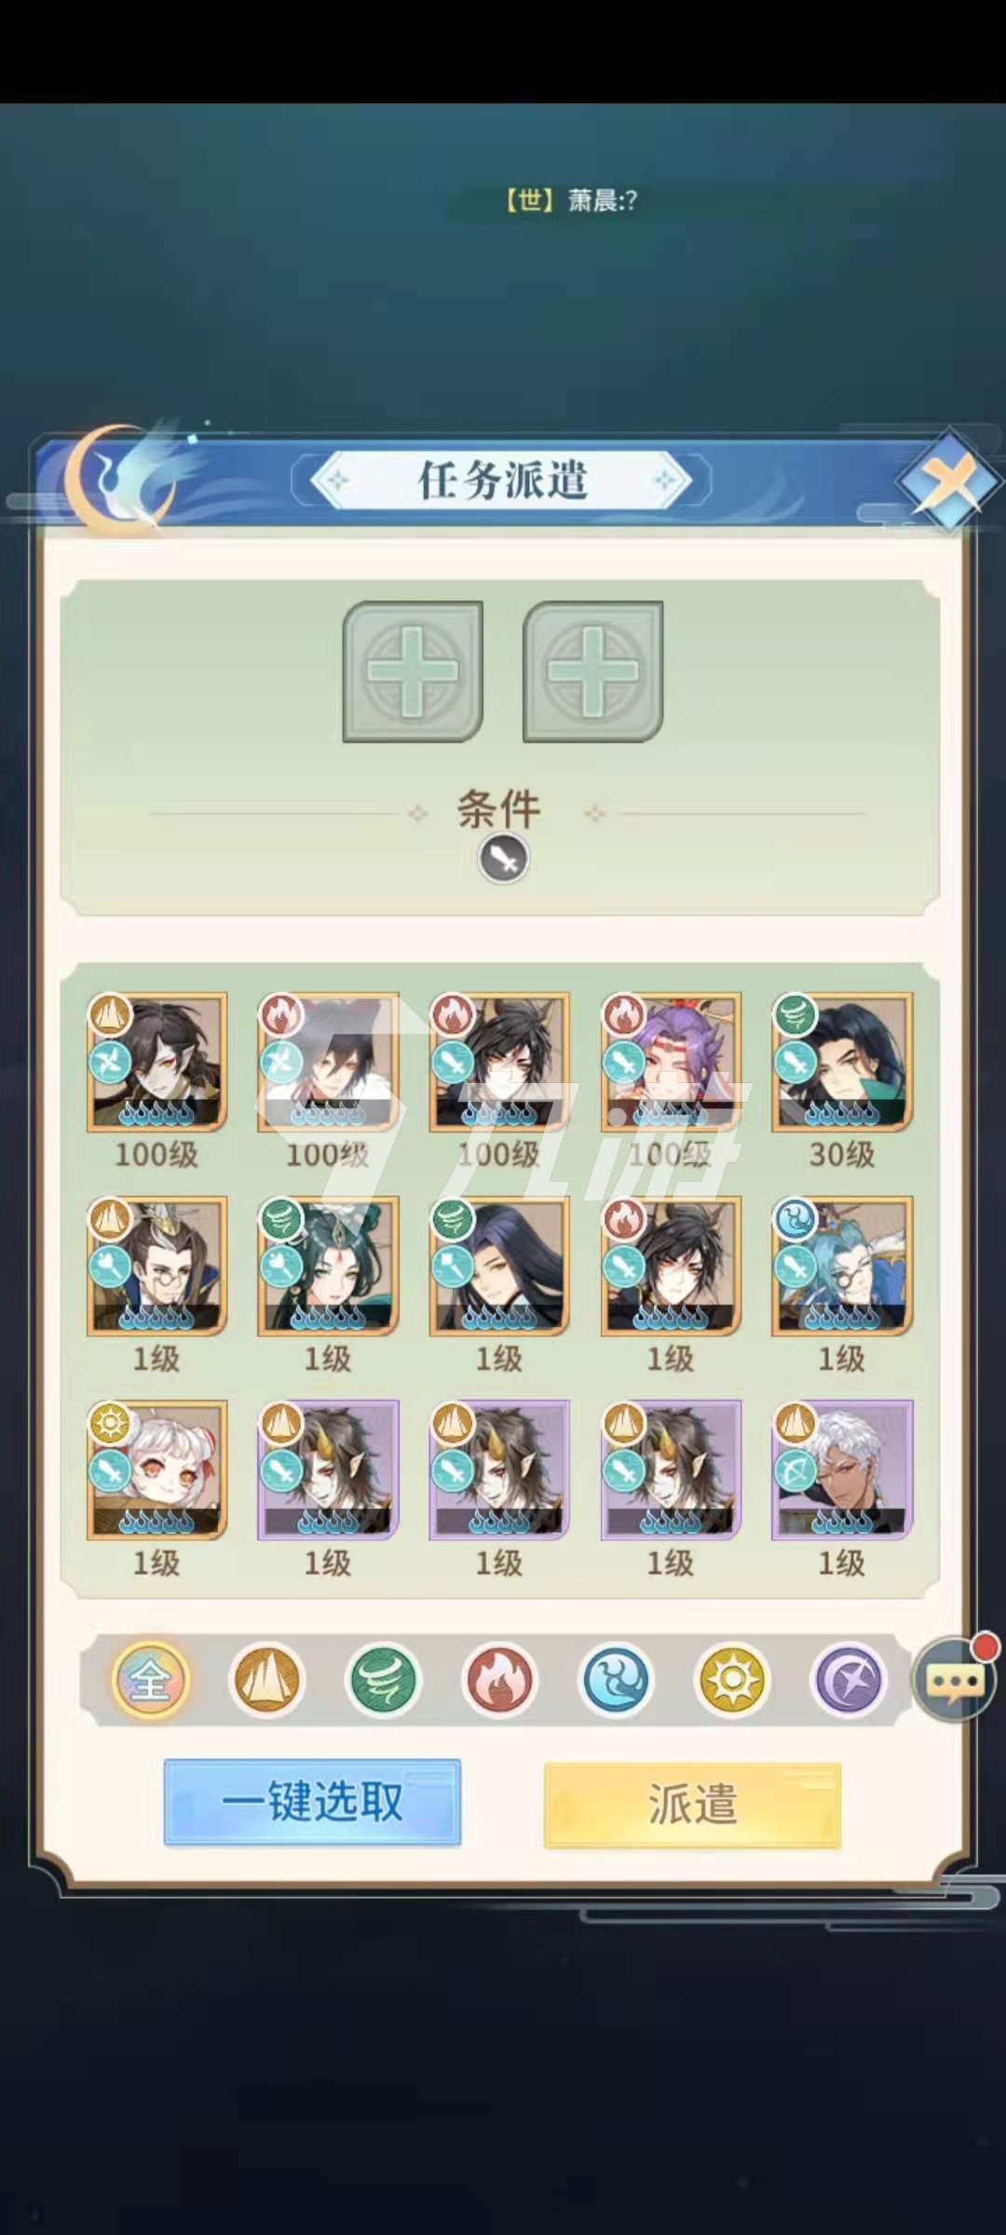Add hero to second empty plus slot
The height and width of the screenshot is (2235, 1006).
tap(593, 671)
